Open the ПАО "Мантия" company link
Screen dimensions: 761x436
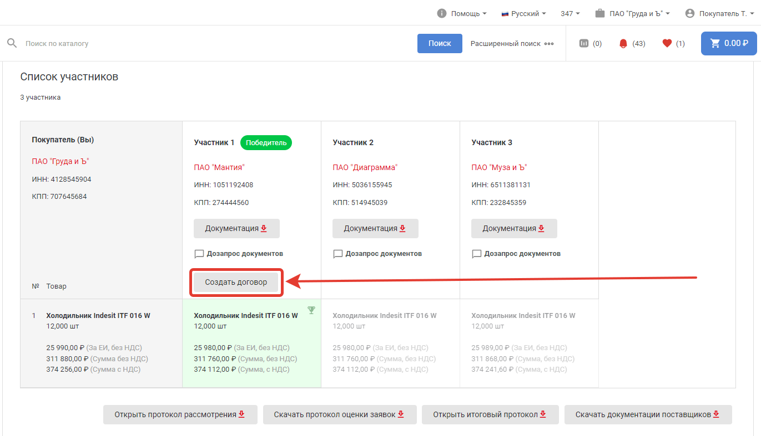[219, 167]
